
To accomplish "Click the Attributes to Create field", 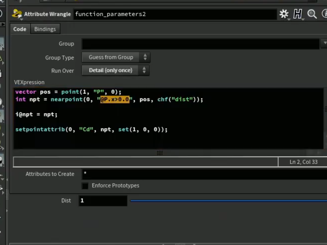I will (x=204, y=174).
